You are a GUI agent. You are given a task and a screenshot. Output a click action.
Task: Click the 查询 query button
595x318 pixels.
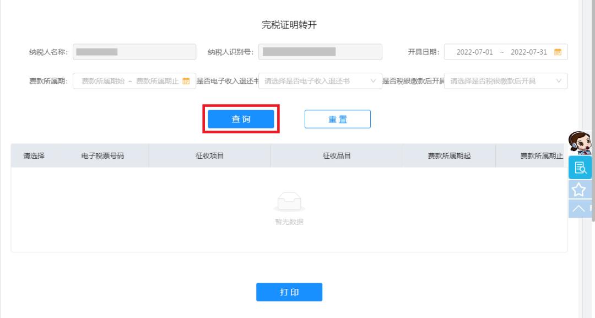tap(241, 118)
